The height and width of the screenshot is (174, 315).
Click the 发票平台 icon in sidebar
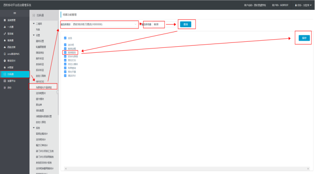[5, 81]
